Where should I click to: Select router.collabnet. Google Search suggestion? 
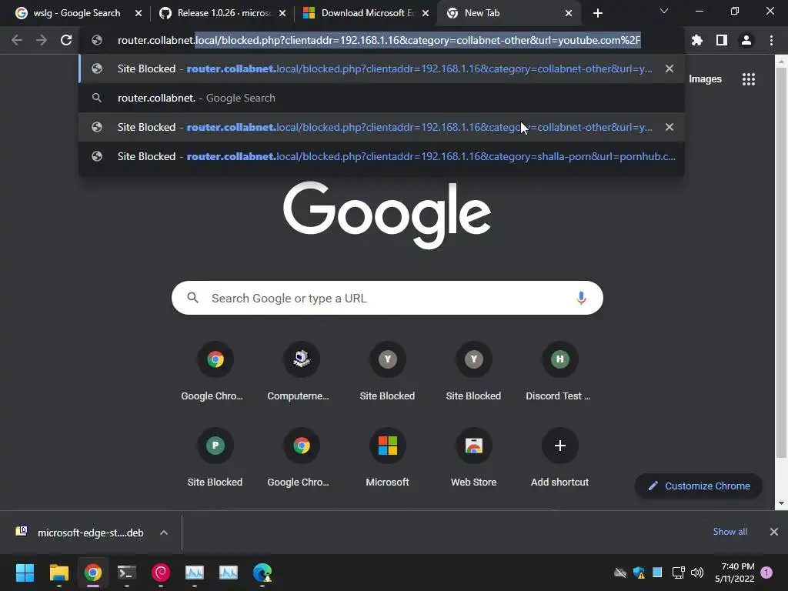(382, 98)
